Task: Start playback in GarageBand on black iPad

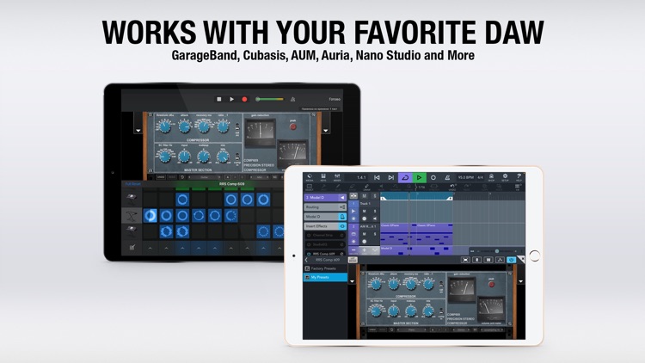Action: (231, 99)
